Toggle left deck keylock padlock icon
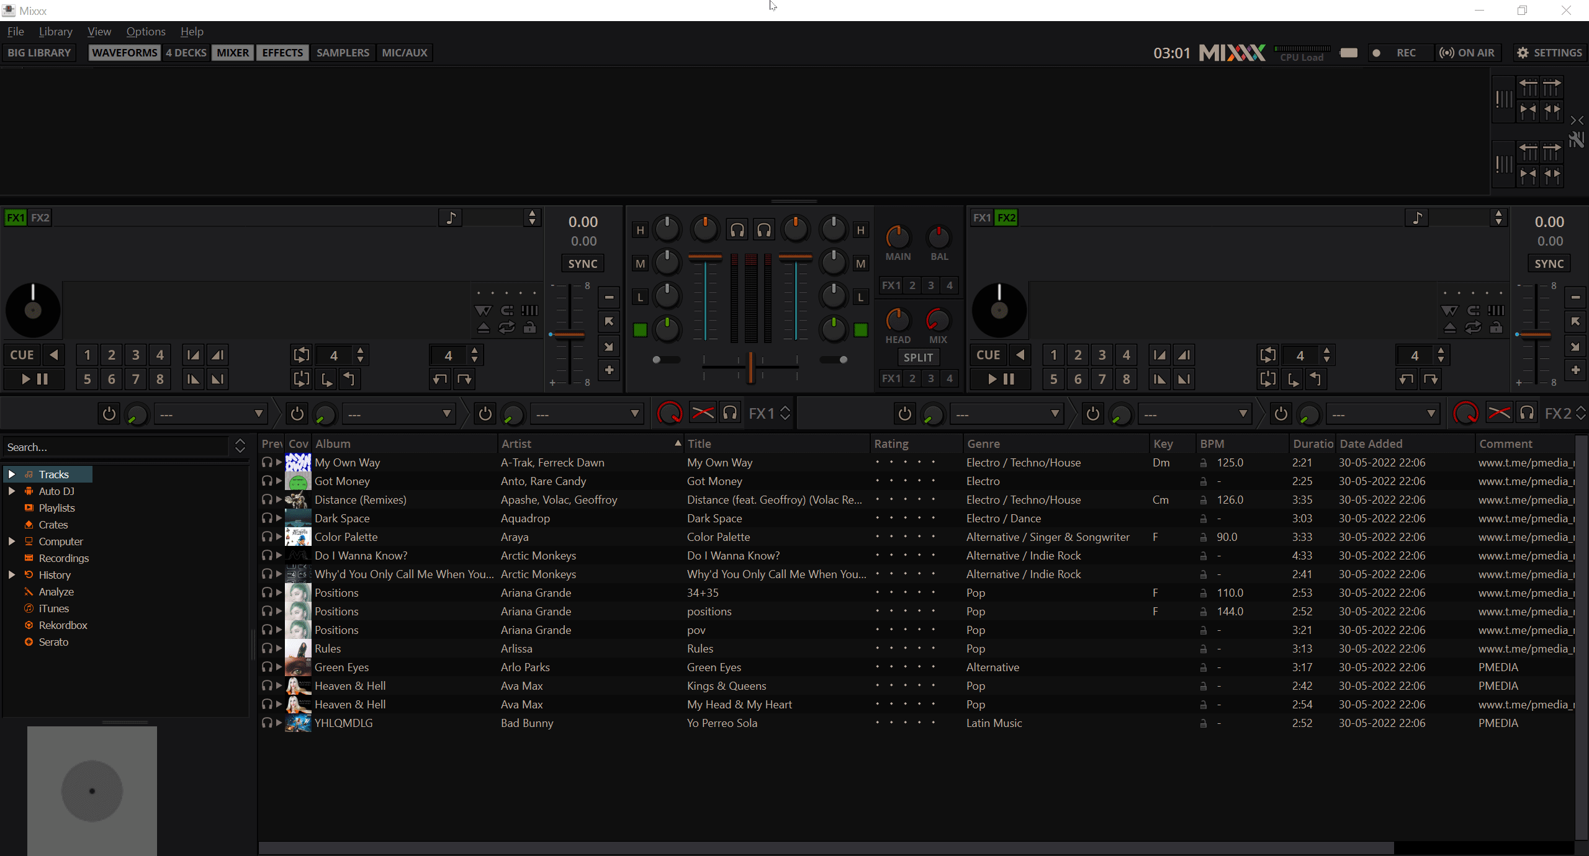Viewport: 1589px width, 856px height. tap(529, 328)
